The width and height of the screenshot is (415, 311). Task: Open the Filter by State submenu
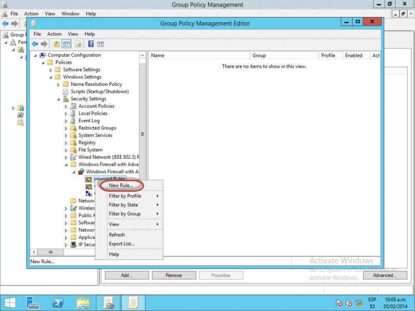[x=129, y=205]
